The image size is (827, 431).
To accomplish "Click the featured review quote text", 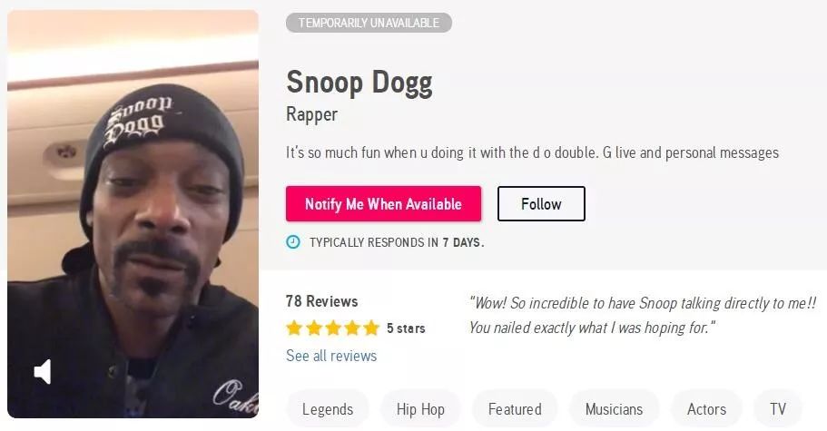I will [x=643, y=315].
